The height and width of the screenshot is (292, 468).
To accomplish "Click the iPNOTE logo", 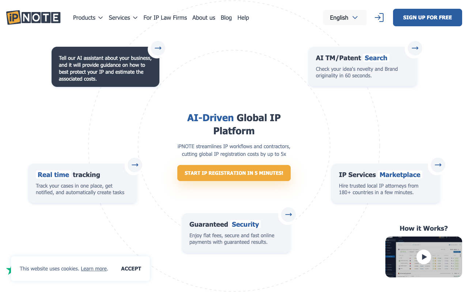I will (x=33, y=18).
